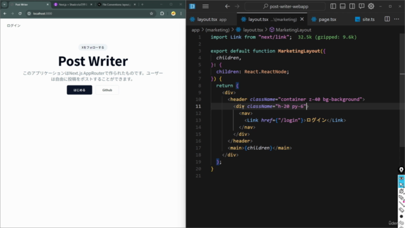Click the localhost:3000 address bar
Viewport: 405px width, 228px height.
pyautogui.click(x=90, y=13)
